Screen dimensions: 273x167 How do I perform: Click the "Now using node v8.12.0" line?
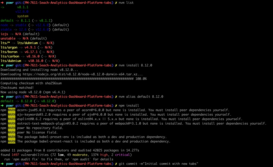[33, 92]
